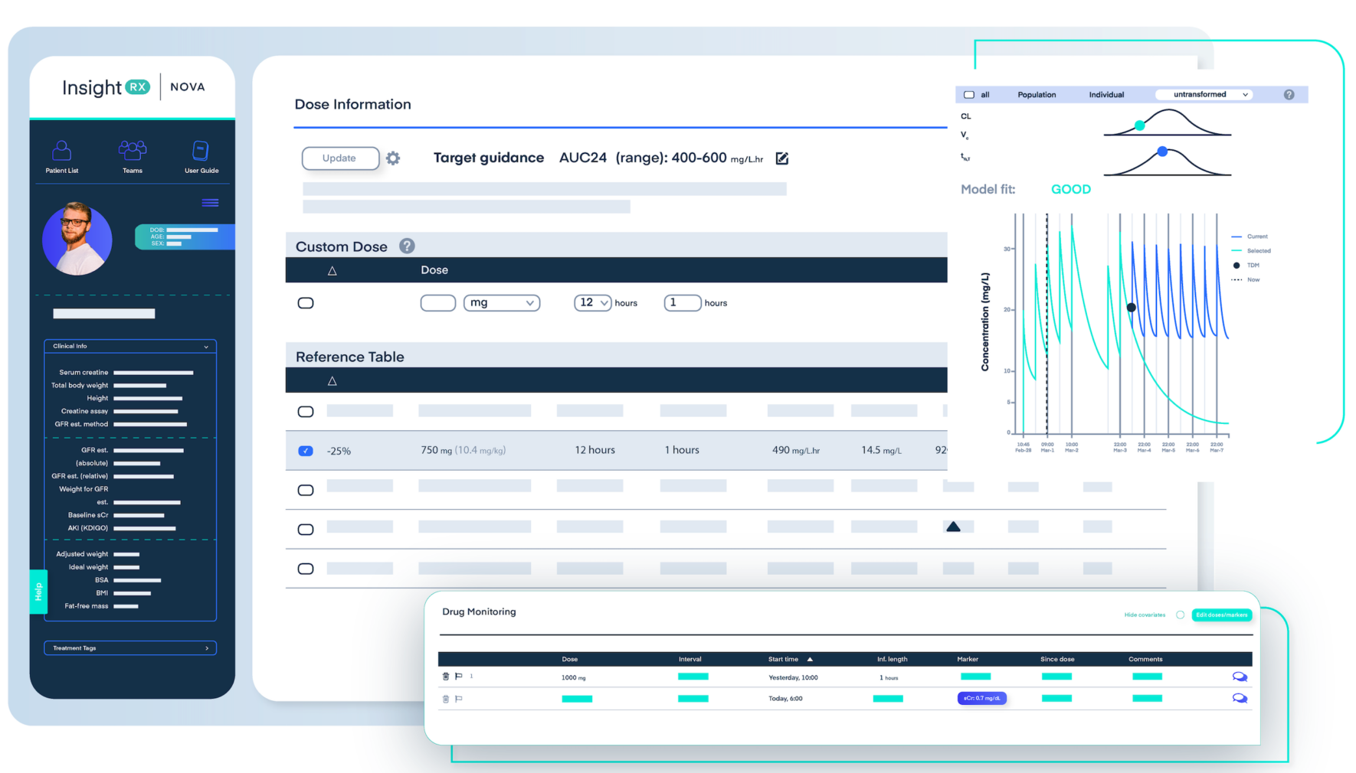
Task: Open the mg unit dropdown
Action: click(x=502, y=303)
